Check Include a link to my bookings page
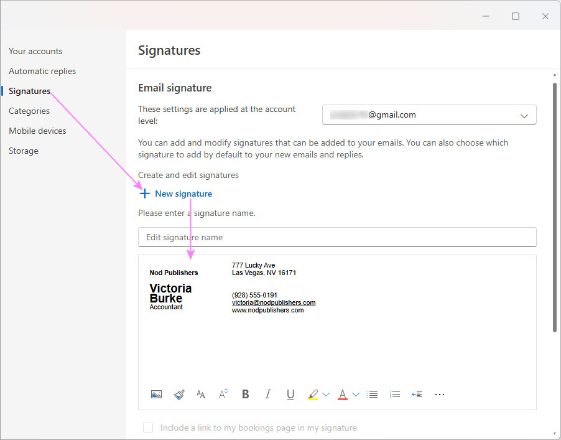 click(x=148, y=428)
